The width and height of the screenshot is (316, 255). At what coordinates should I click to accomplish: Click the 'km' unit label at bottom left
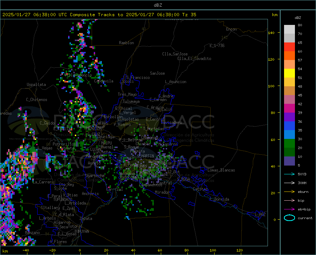[5, 251]
